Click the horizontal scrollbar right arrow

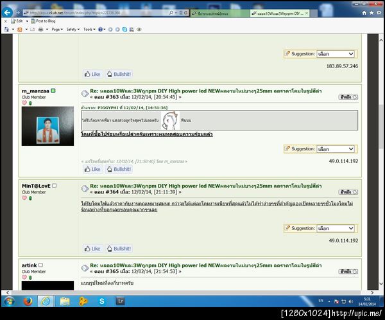pos(372,293)
